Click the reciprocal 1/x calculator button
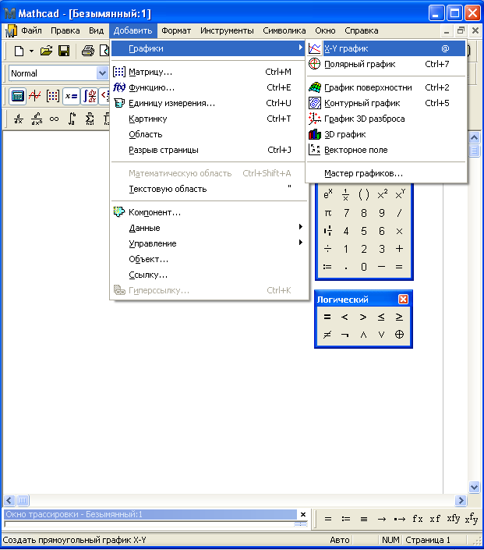 point(345,194)
